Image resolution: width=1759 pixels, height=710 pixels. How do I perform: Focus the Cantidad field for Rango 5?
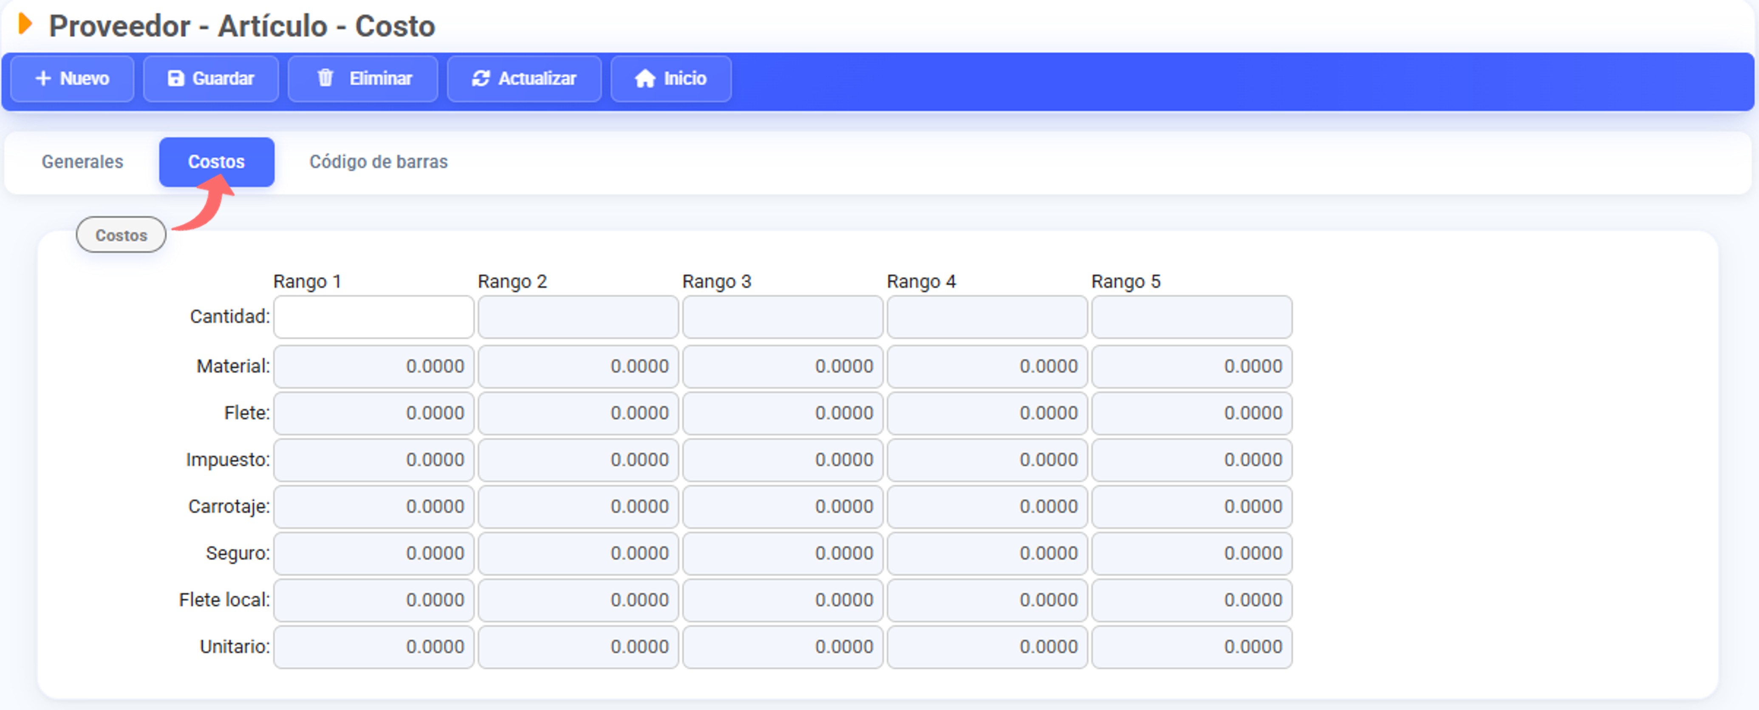tap(1191, 317)
